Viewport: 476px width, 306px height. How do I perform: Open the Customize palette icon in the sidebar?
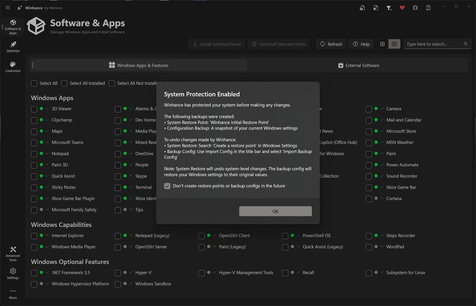13,66
